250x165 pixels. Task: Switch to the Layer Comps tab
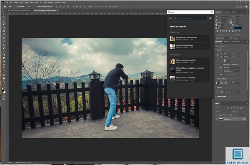[x=235, y=42]
